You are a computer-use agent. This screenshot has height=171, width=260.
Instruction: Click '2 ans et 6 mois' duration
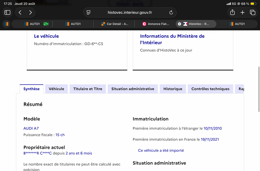pos(79,153)
